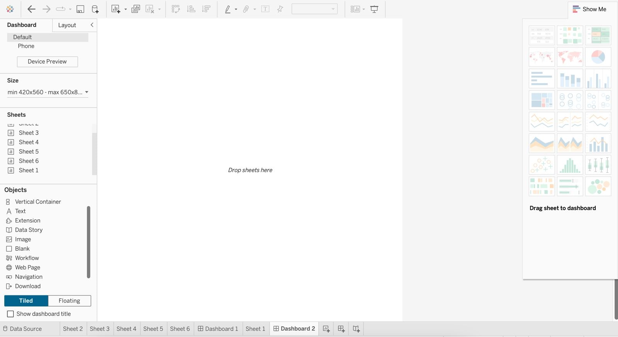Select the histogram in Show Me
618x337 pixels.
coord(570,165)
